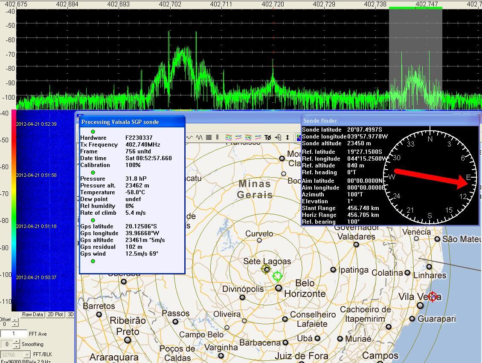Click the green status indicator above Pressure

point(93,173)
